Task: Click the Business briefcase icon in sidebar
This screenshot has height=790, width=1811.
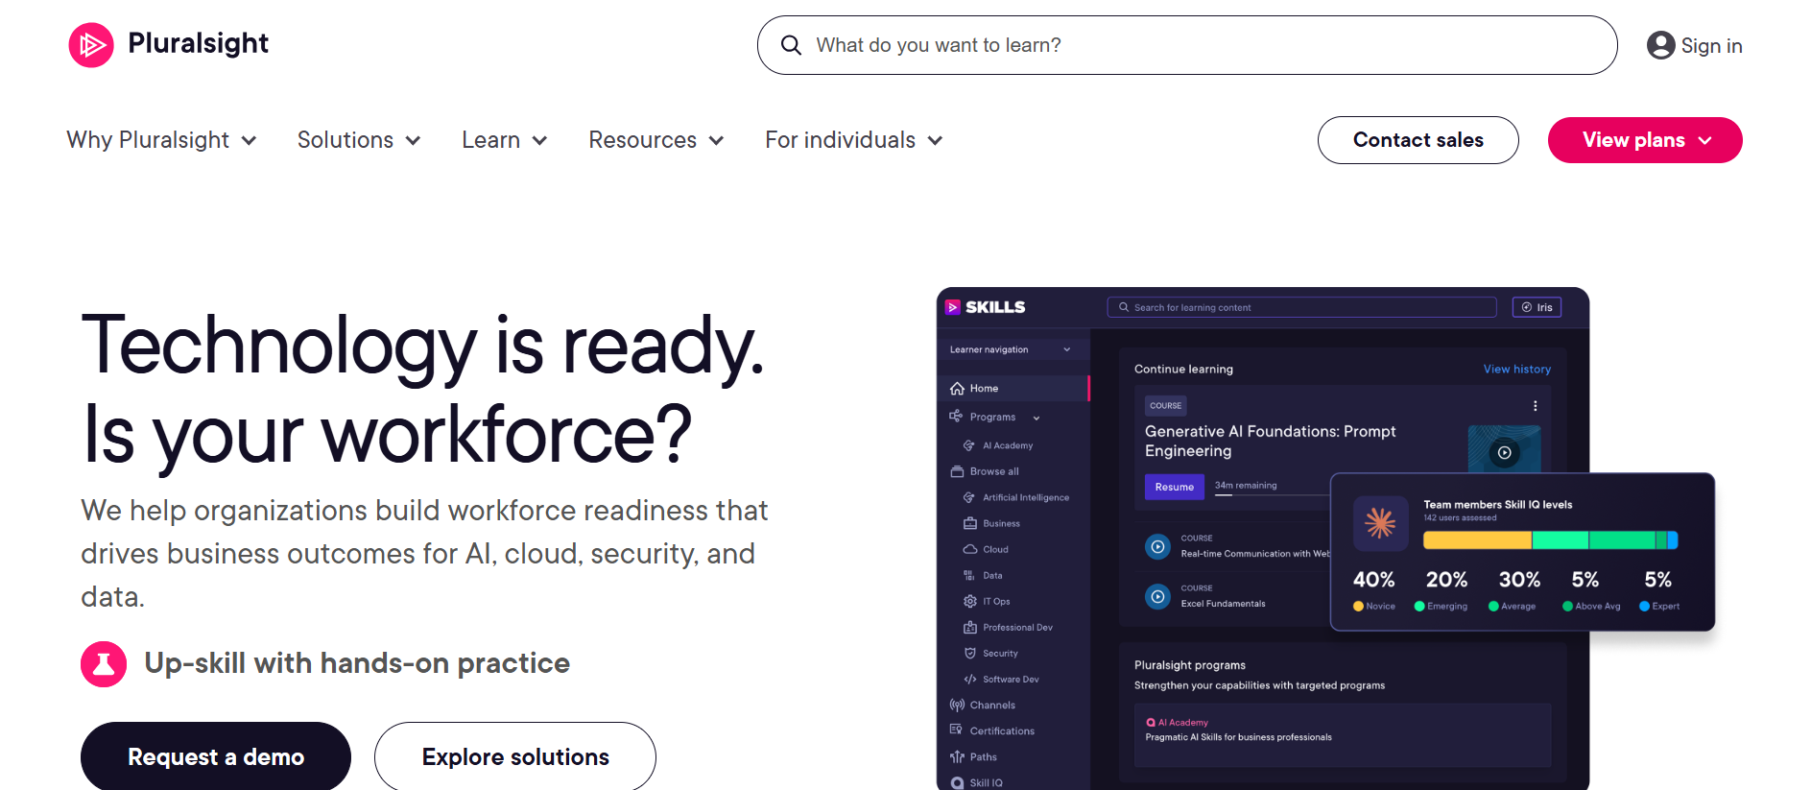Action: click(970, 523)
